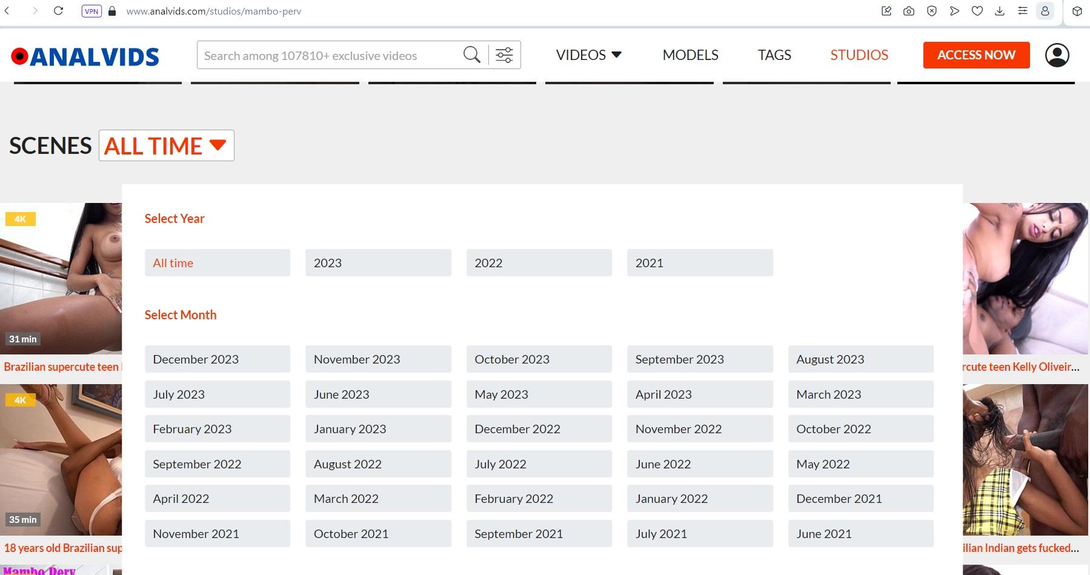Pick the October 2023 month filter
The height and width of the screenshot is (575, 1090).
pyautogui.click(x=539, y=359)
